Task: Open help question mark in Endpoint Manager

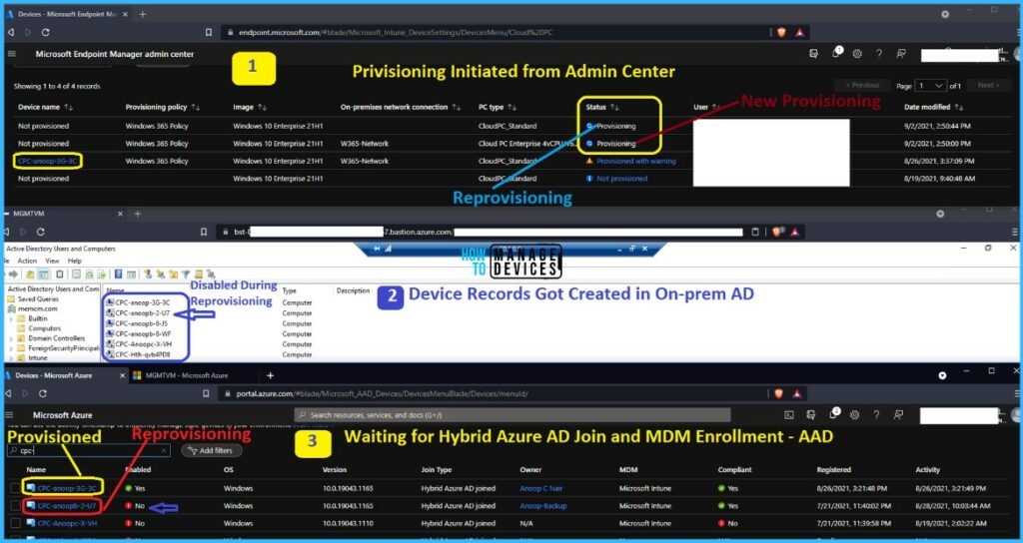Action: coord(879,54)
